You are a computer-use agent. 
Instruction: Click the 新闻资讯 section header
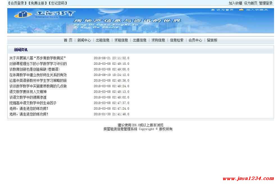[21, 50]
